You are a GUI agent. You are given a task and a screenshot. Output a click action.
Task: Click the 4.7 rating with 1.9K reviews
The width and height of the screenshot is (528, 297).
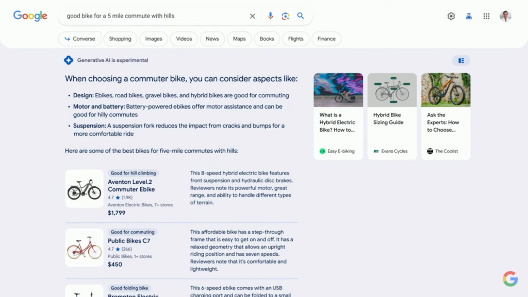120,198
